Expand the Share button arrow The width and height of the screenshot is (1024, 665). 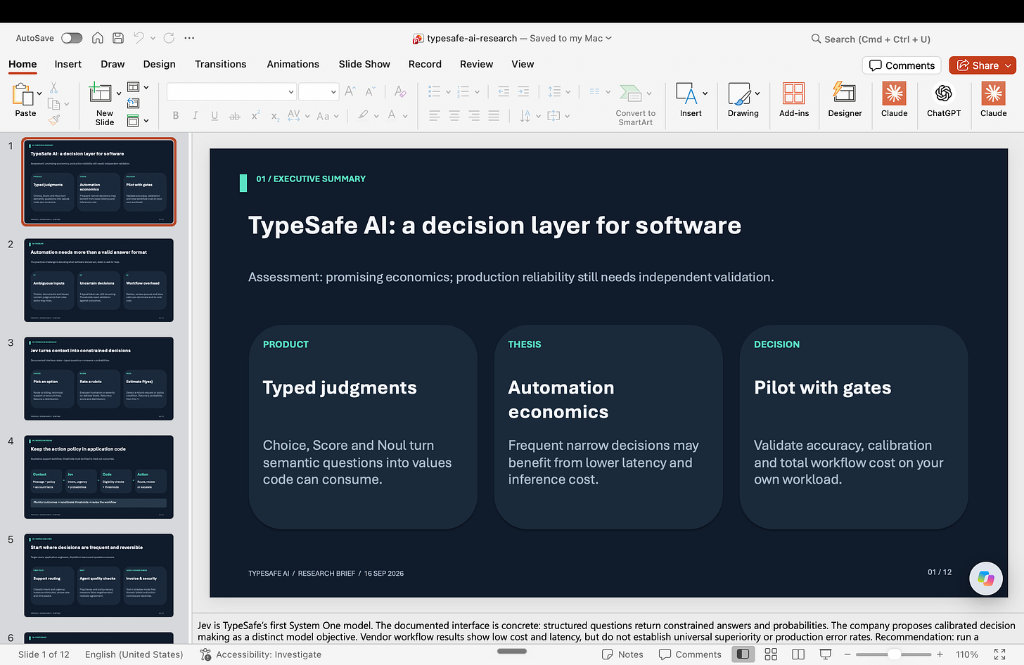(x=1009, y=65)
